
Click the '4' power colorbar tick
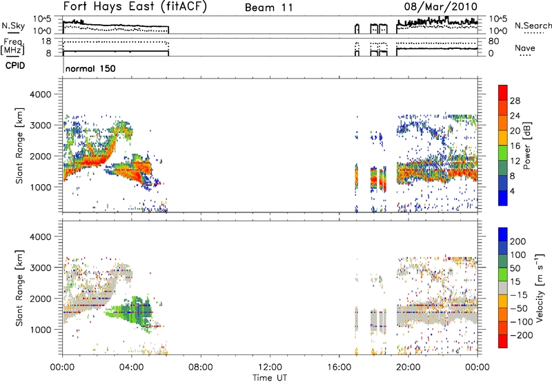coord(512,191)
